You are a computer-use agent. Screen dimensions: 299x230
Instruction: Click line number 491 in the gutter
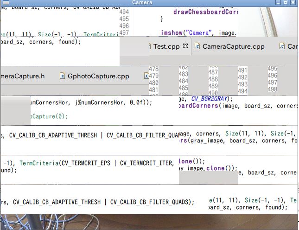click(242, 70)
